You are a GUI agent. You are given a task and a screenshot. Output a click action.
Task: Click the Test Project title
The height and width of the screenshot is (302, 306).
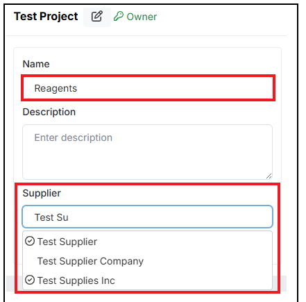tap(46, 17)
